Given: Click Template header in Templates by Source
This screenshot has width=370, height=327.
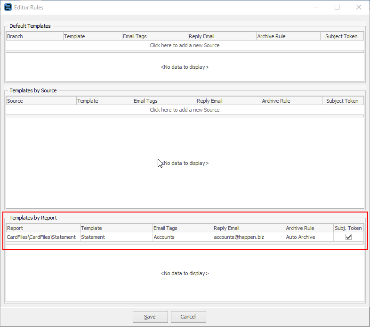Looking at the screenshot, I should (105, 101).
